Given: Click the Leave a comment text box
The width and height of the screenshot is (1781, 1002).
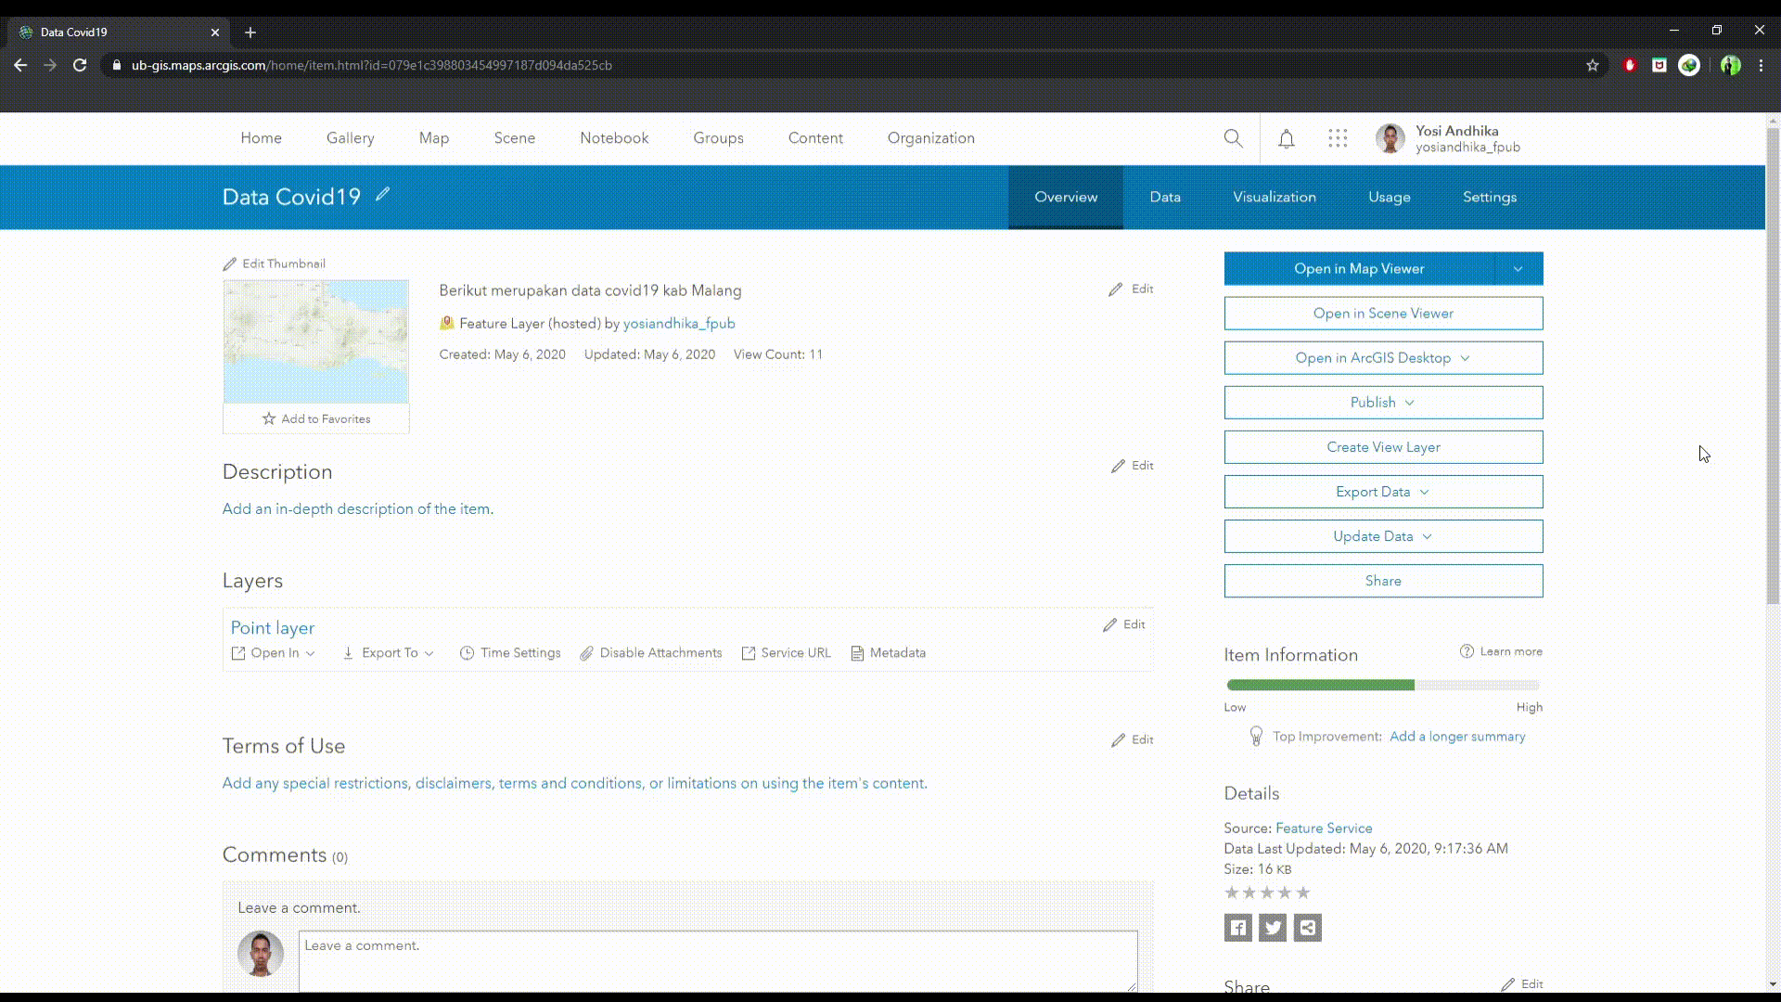Looking at the screenshot, I should click(717, 960).
